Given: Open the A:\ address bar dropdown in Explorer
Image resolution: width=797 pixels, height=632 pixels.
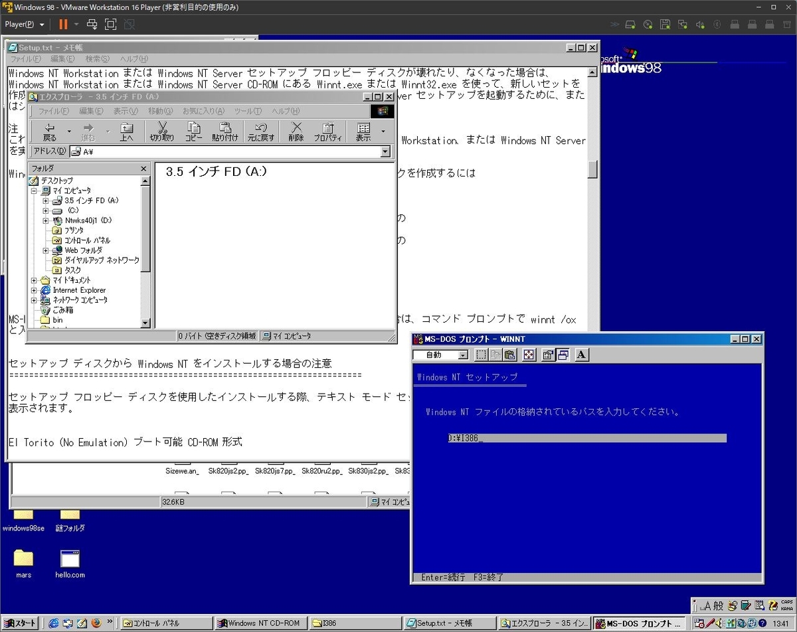Looking at the screenshot, I should coord(386,151).
